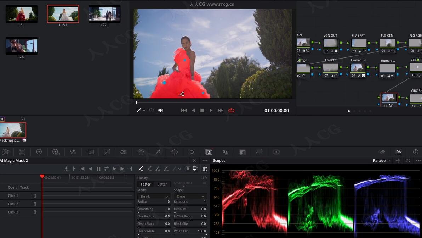The width and height of the screenshot is (422, 238).
Task: Open the 3D stereoscopic palette
Action: pyautogui.click(x=276, y=152)
